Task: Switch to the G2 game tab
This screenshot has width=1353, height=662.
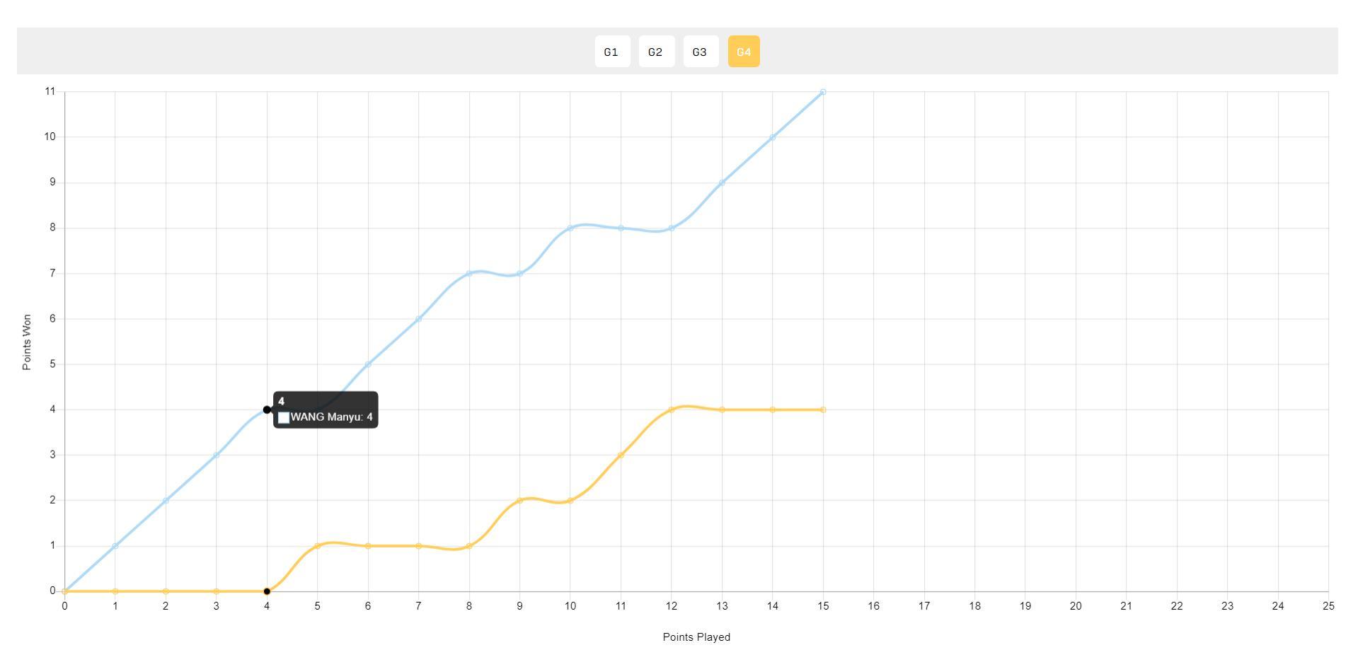Action: (656, 52)
